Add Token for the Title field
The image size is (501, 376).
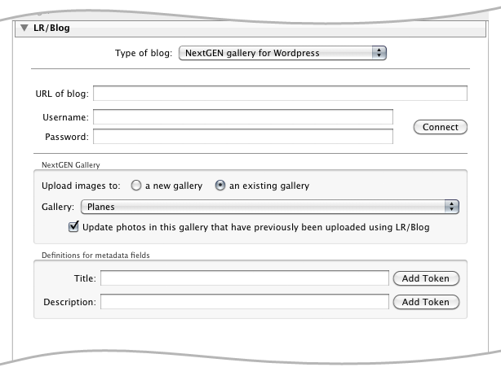[x=426, y=278]
